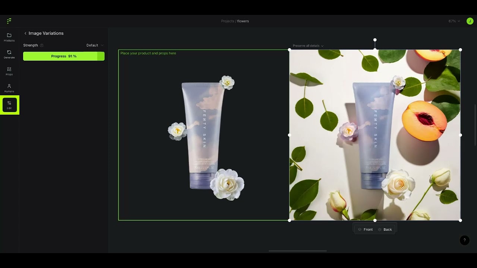Viewport: 477px width, 268px height.
Task: Send image to Back
Action: (385, 230)
